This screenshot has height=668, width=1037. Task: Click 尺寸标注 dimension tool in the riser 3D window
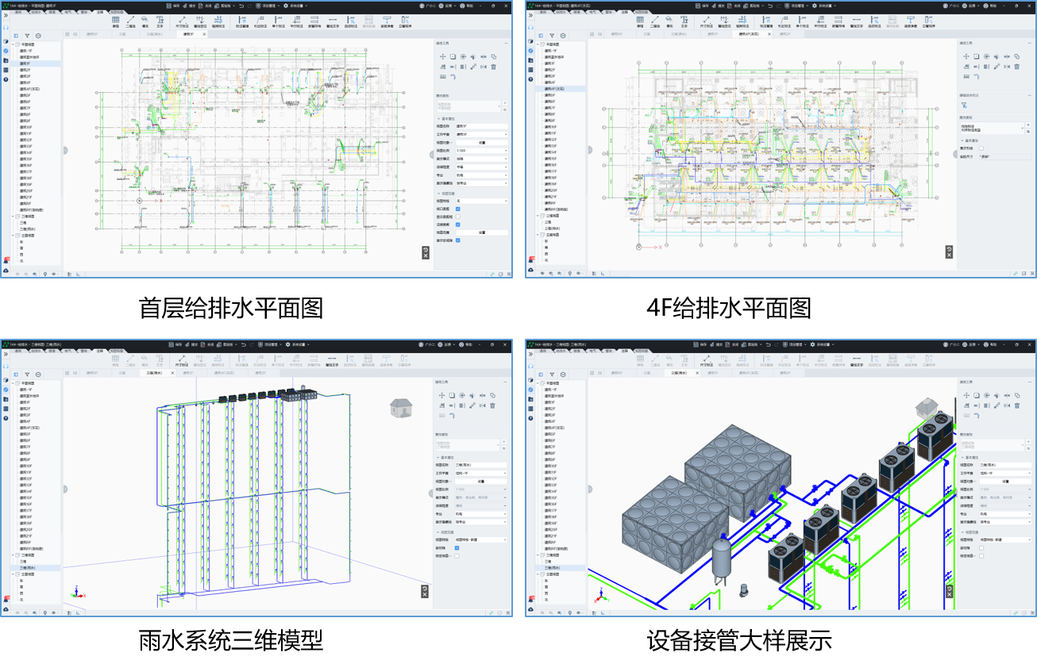coord(182,361)
